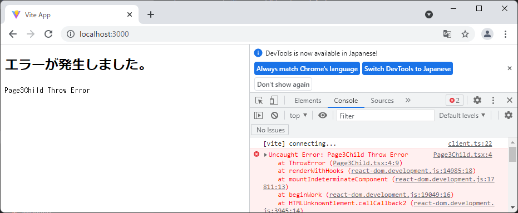Clear the console
This screenshot has width=518, height=213.
pos(274,115)
